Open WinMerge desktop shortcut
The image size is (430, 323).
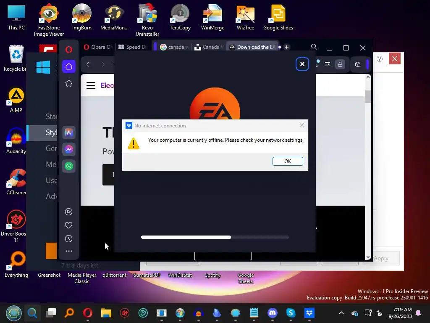click(212, 17)
